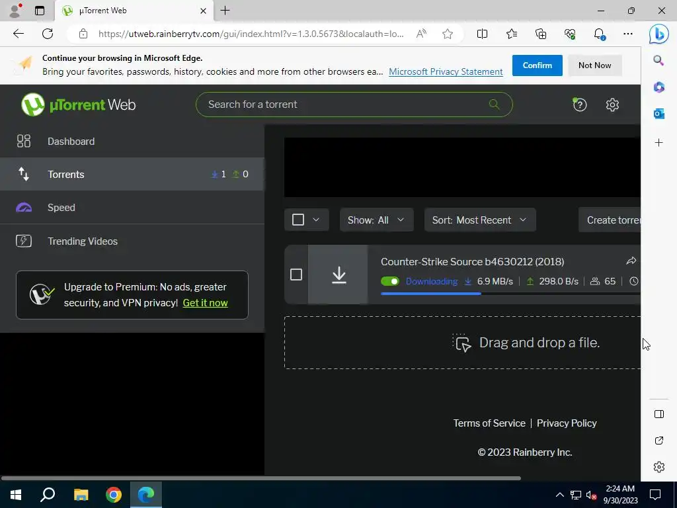The image size is (677, 508).
Task: Open Microsoft Privacy Statement link
Action: pyautogui.click(x=446, y=71)
